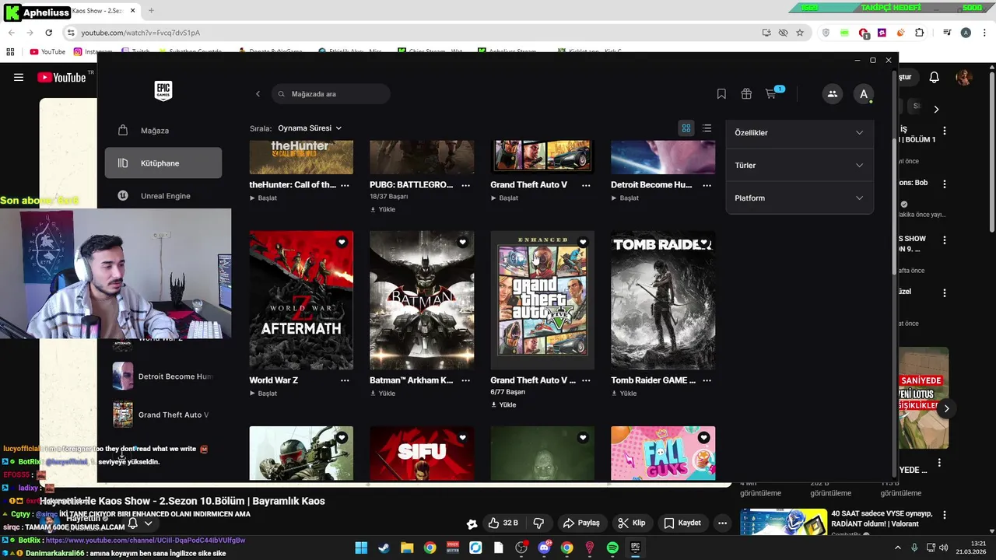The image size is (996, 560).
Task: Open the Windows Start menu
Action: point(361,548)
